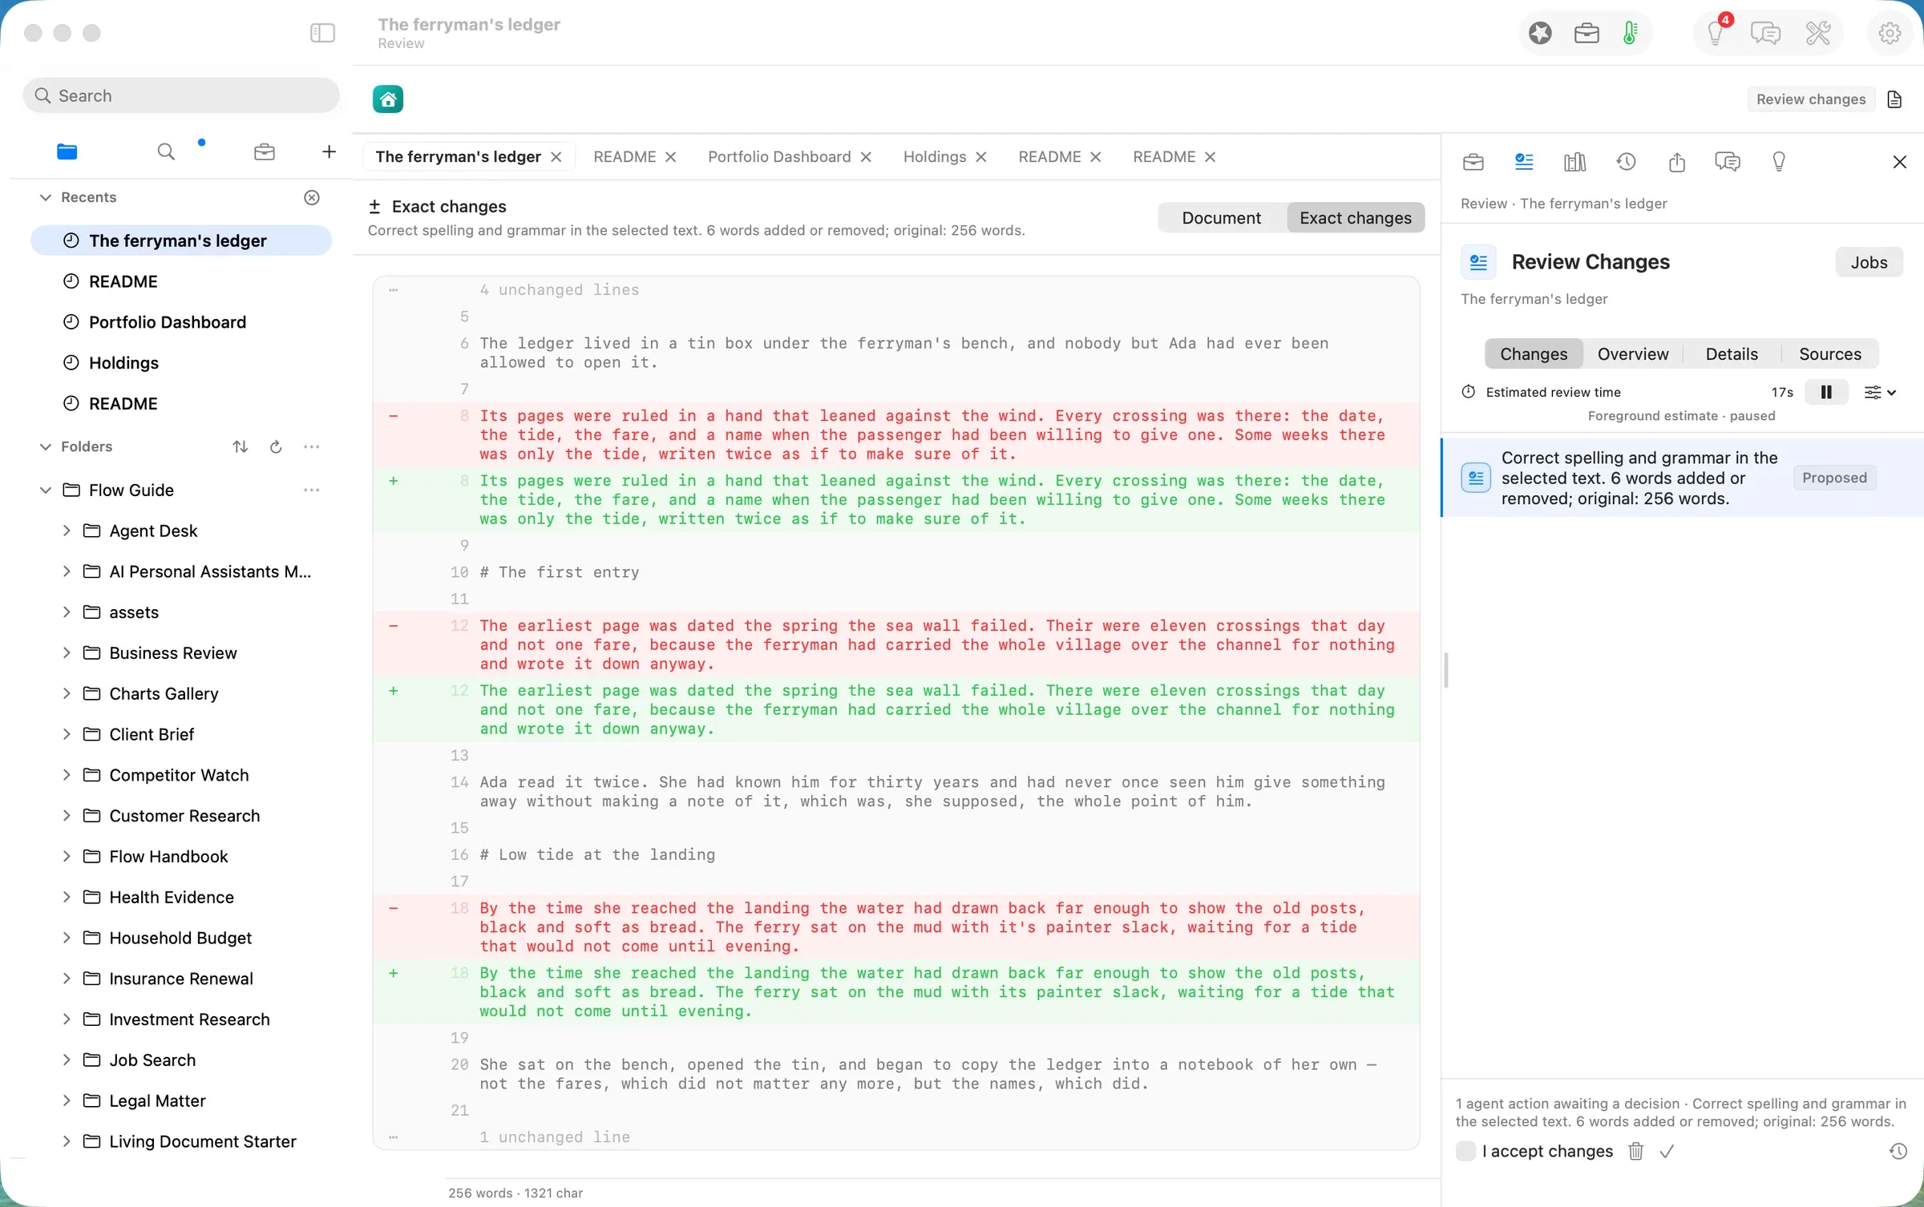Switch to Document view
The image size is (1924, 1207).
point(1221,218)
